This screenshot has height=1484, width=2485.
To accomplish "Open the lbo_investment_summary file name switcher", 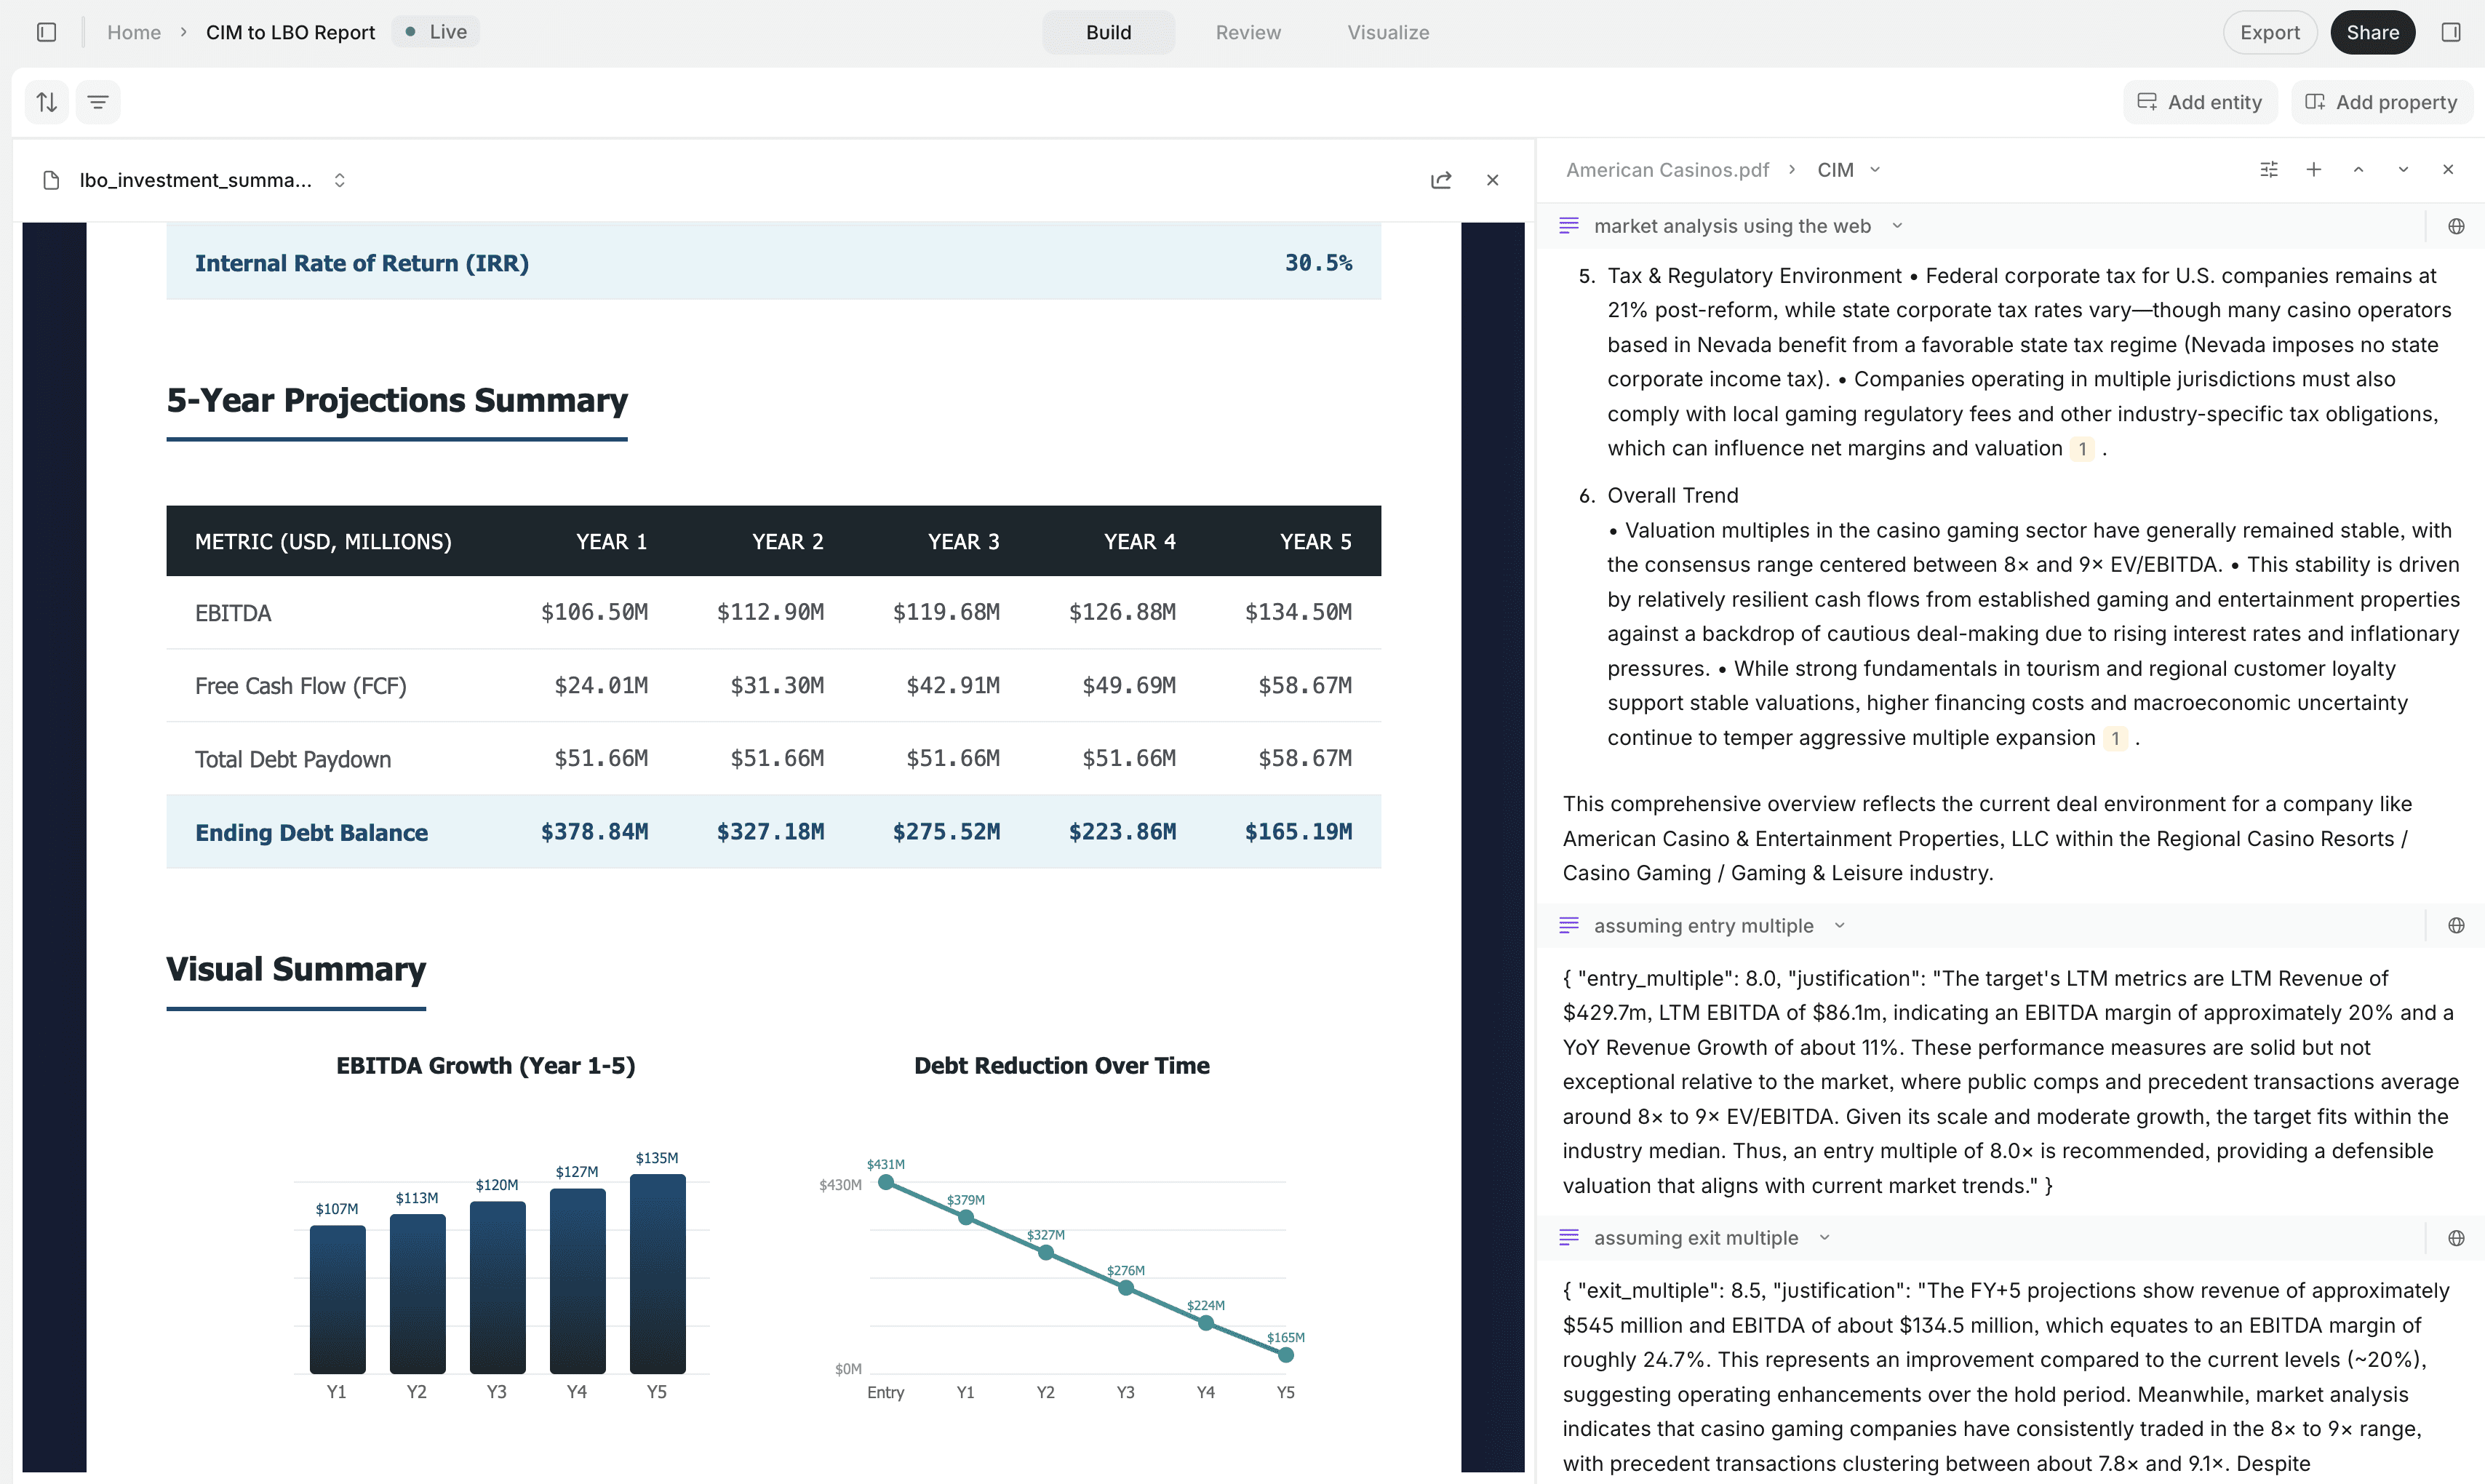I will point(339,180).
